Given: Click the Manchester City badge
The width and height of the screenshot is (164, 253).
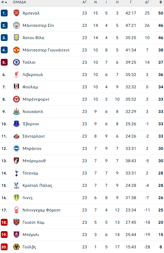Looking at the screenshot, I should tap(16, 25).
